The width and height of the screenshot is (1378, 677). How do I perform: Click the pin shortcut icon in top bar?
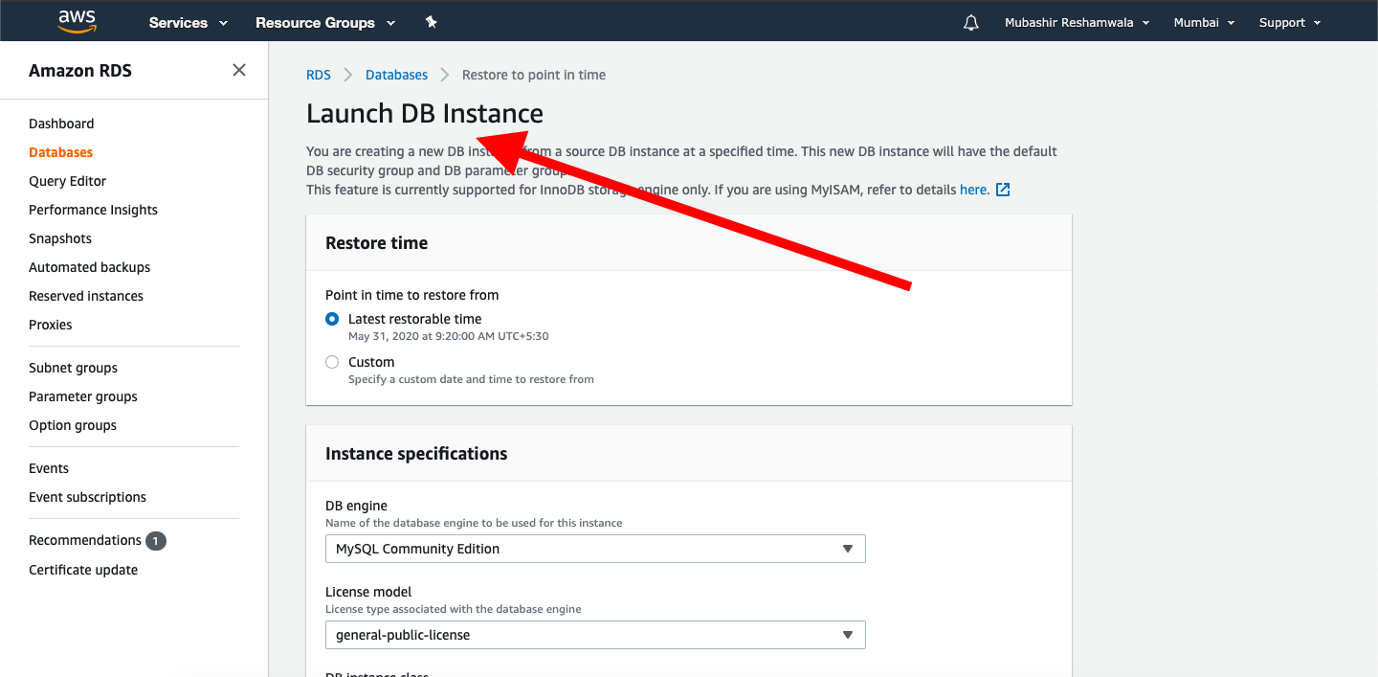[432, 22]
